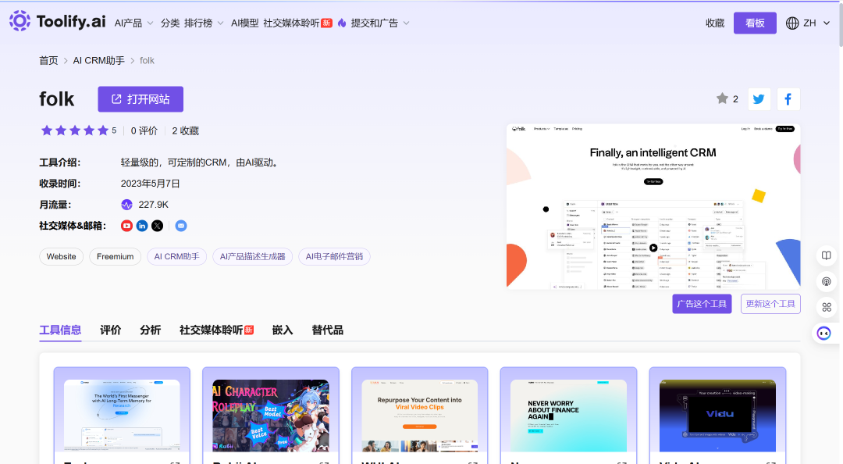
Task: Share folk on Twitter
Action: click(x=759, y=99)
